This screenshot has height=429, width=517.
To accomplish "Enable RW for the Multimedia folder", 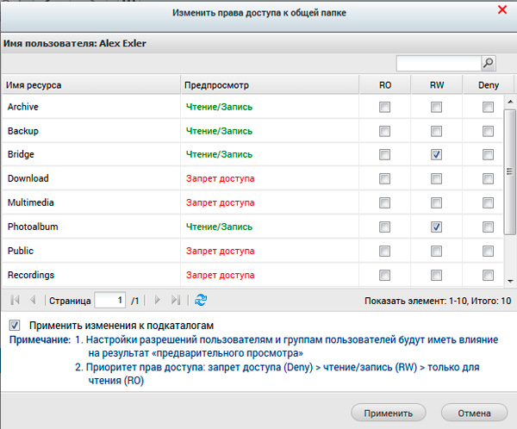I will tap(437, 203).
